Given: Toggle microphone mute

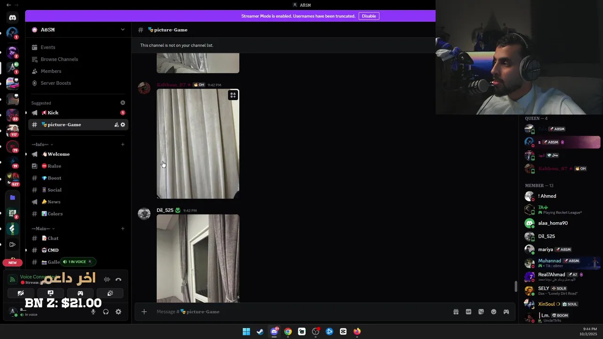Looking at the screenshot, I should click(x=93, y=312).
